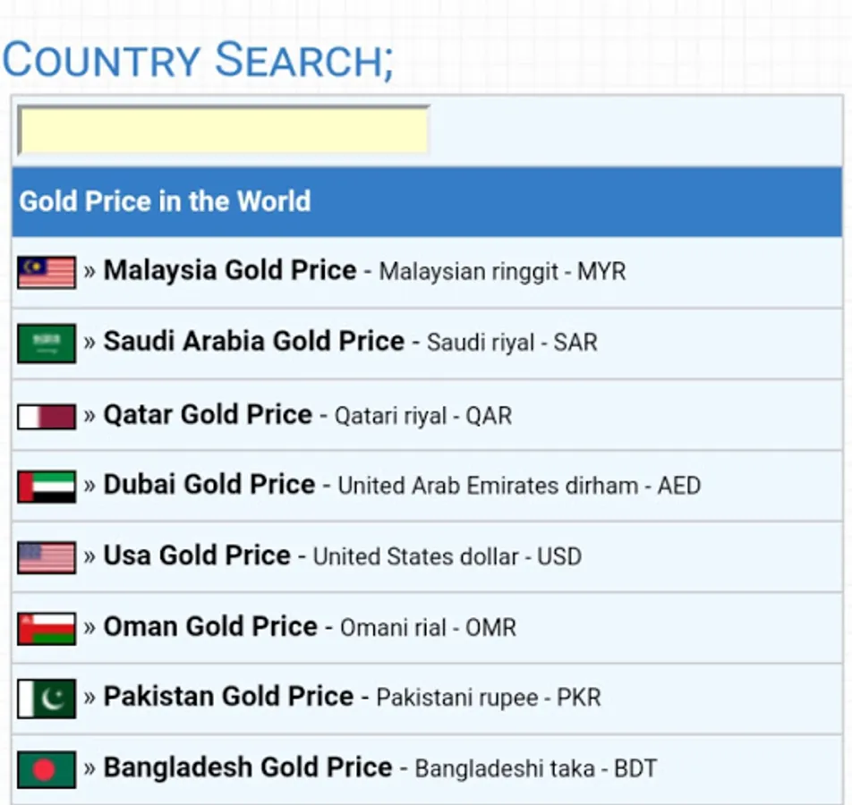Click the Qatar flag icon
The width and height of the screenshot is (852, 805).
47,416
